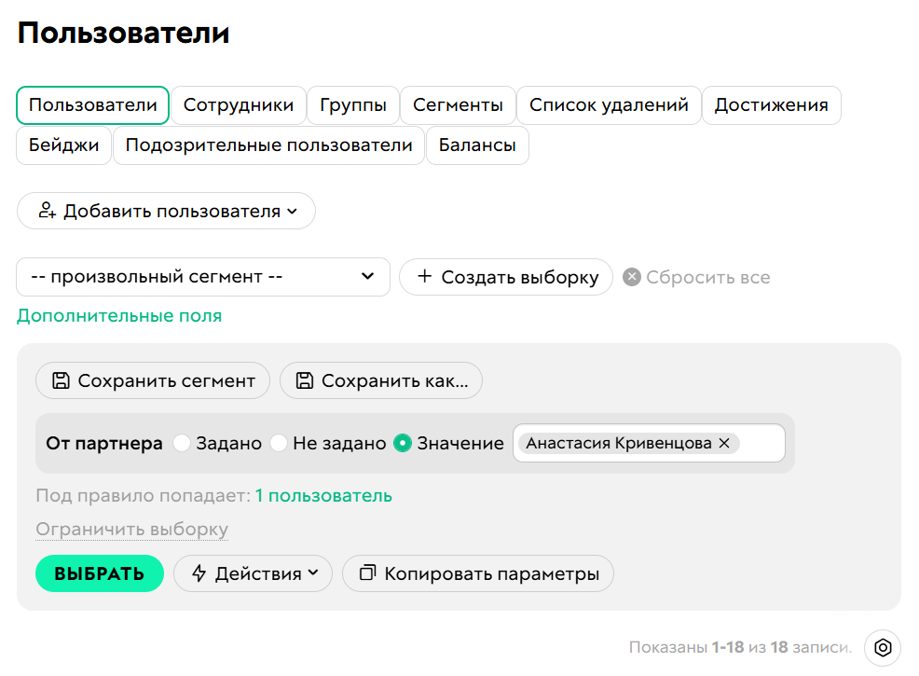
Task: Open the произвольный сегмент dropdown
Action: coord(203,276)
